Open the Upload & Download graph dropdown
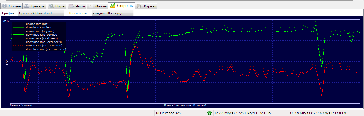 [41, 13]
